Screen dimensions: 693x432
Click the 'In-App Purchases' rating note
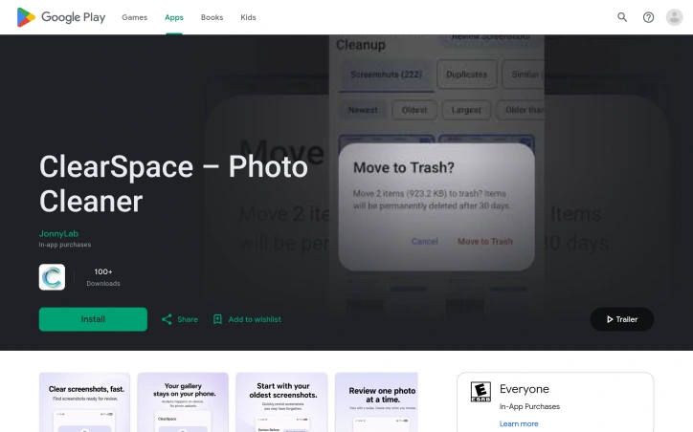529,406
